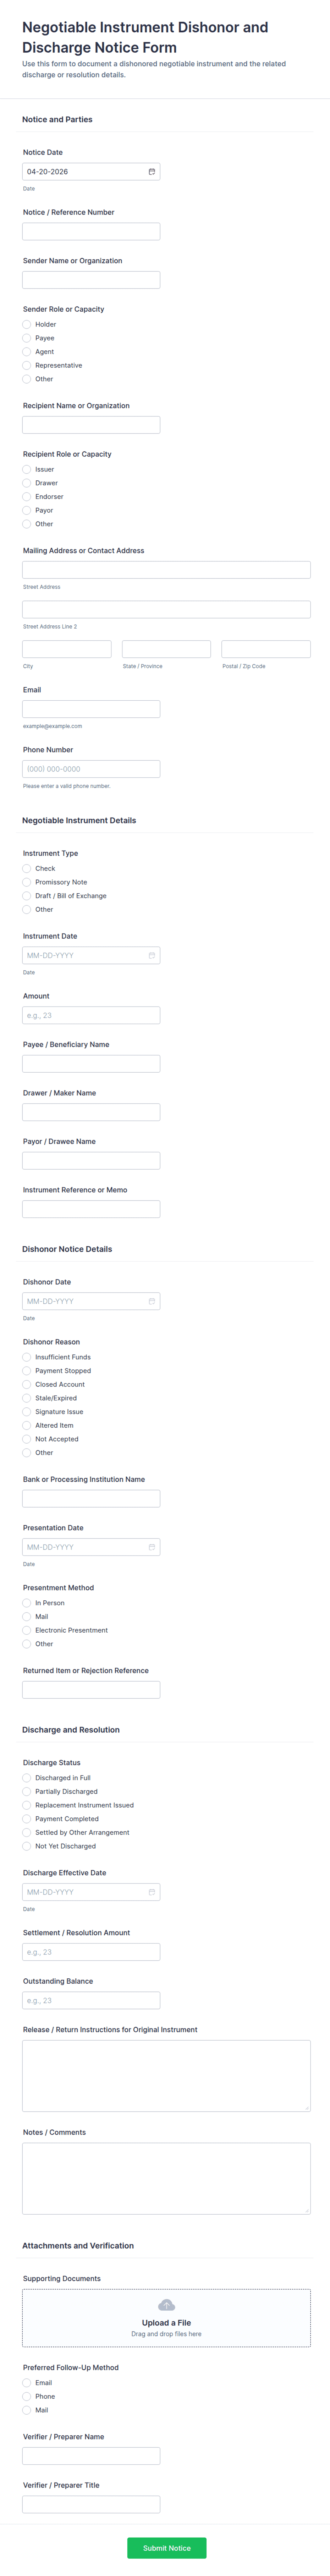The image size is (330, 2576).
Task: Open the Presentation Date calendar icon
Action: click(x=152, y=1547)
